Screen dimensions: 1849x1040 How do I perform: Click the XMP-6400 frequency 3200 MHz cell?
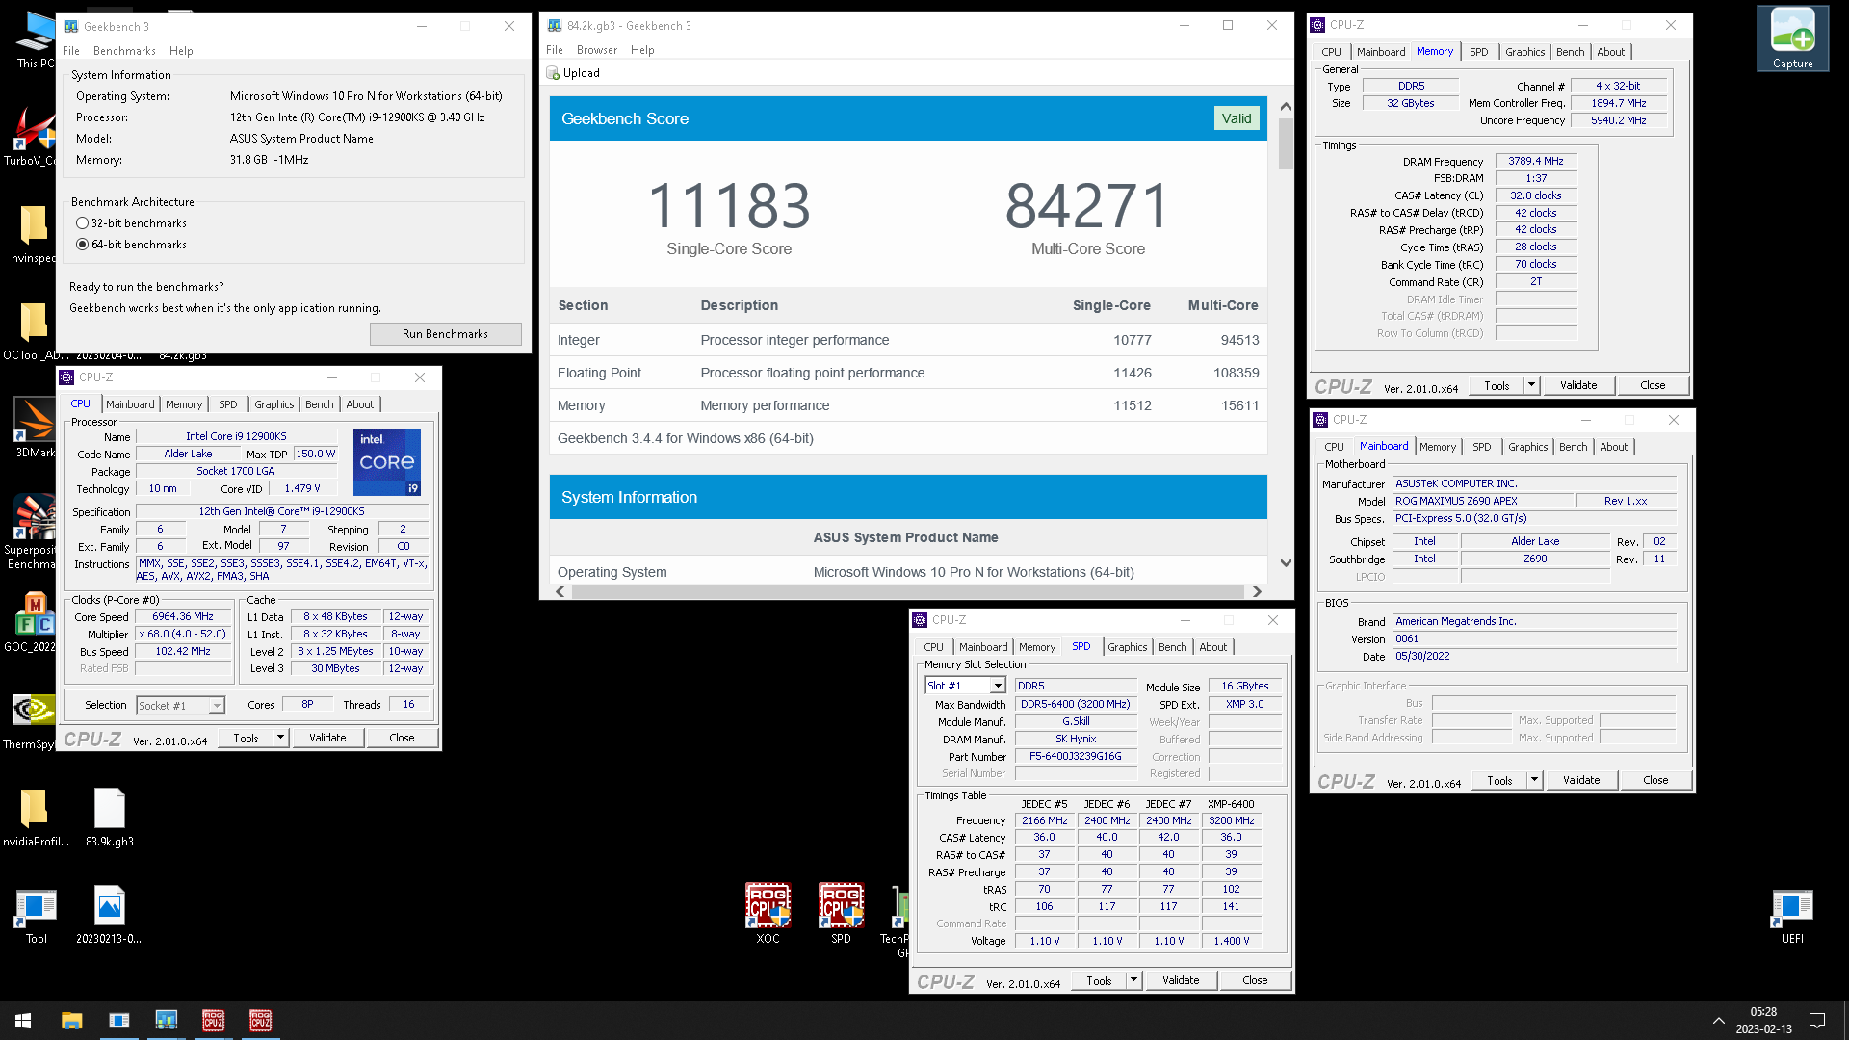coord(1231,820)
